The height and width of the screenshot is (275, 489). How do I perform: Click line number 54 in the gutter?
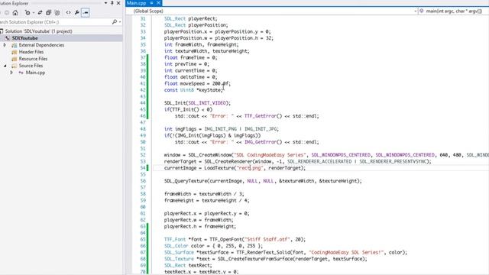(x=143, y=168)
